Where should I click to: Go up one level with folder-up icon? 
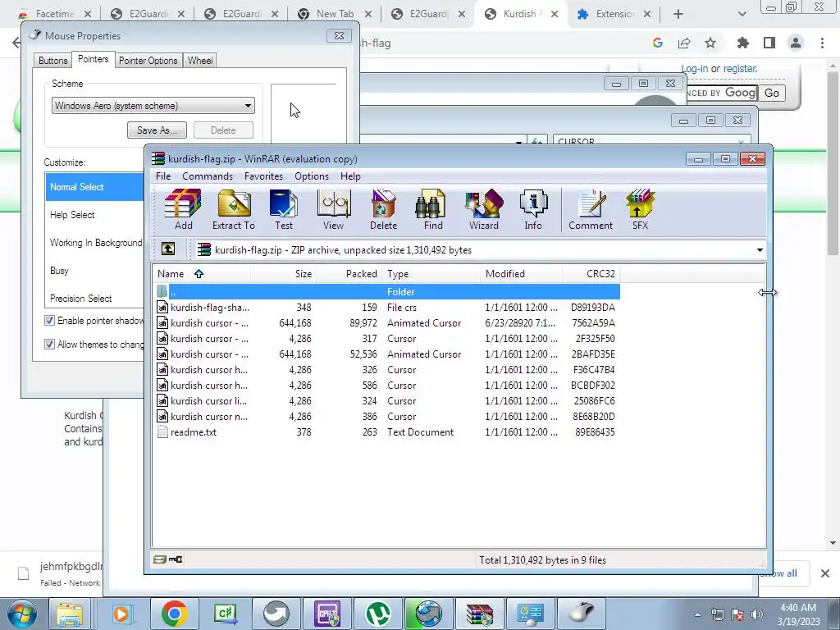(167, 249)
